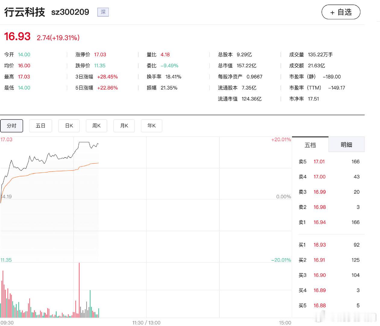The width and height of the screenshot is (380, 326).
Task: Click the 振幅 value 21.35%
Action: tap(169, 88)
